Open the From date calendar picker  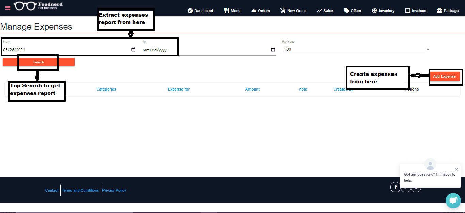click(x=133, y=50)
